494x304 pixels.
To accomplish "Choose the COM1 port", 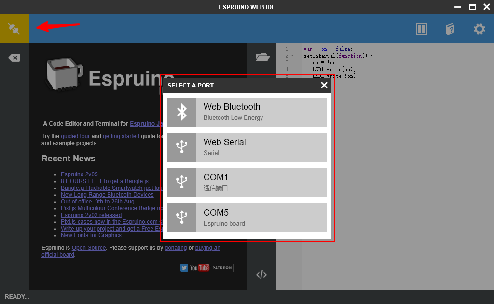I will (247, 182).
